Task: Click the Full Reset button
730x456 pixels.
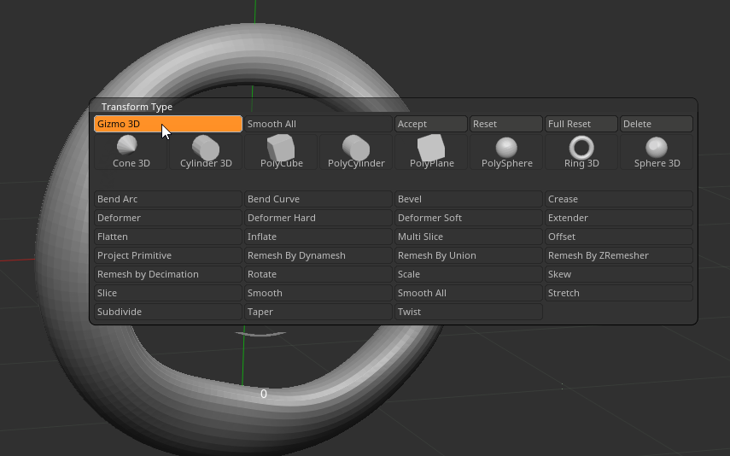Action: pos(581,124)
